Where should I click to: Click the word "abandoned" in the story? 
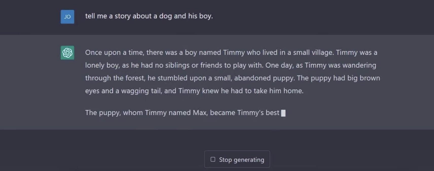tap(253, 78)
